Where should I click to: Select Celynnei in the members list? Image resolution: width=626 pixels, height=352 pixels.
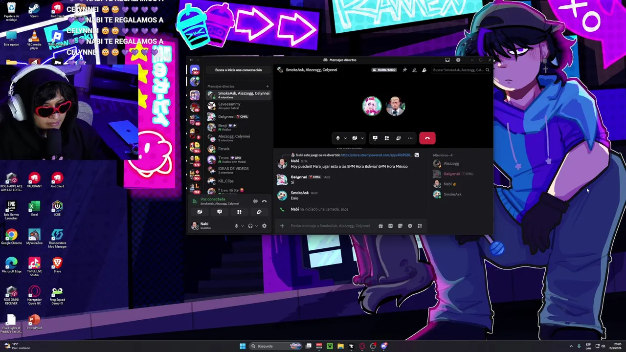(461, 174)
